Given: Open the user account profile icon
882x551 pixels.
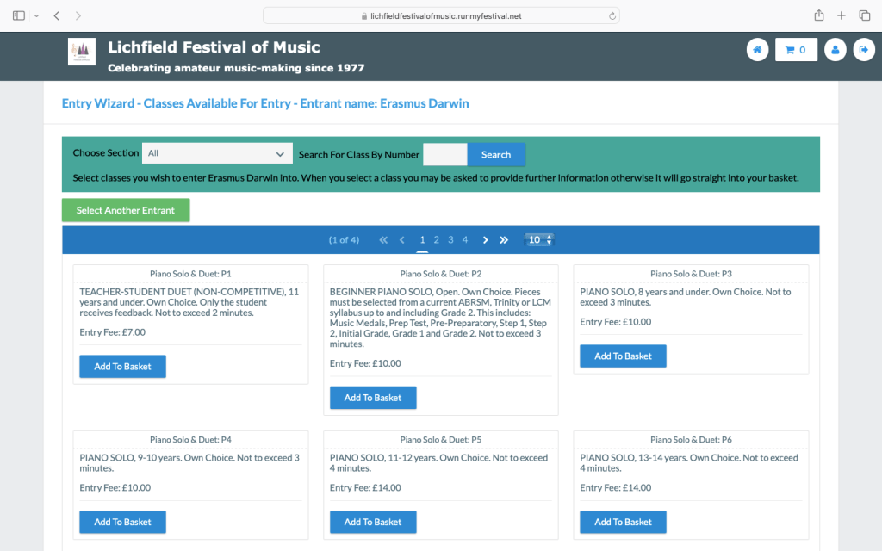Looking at the screenshot, I should pos(835,50).
